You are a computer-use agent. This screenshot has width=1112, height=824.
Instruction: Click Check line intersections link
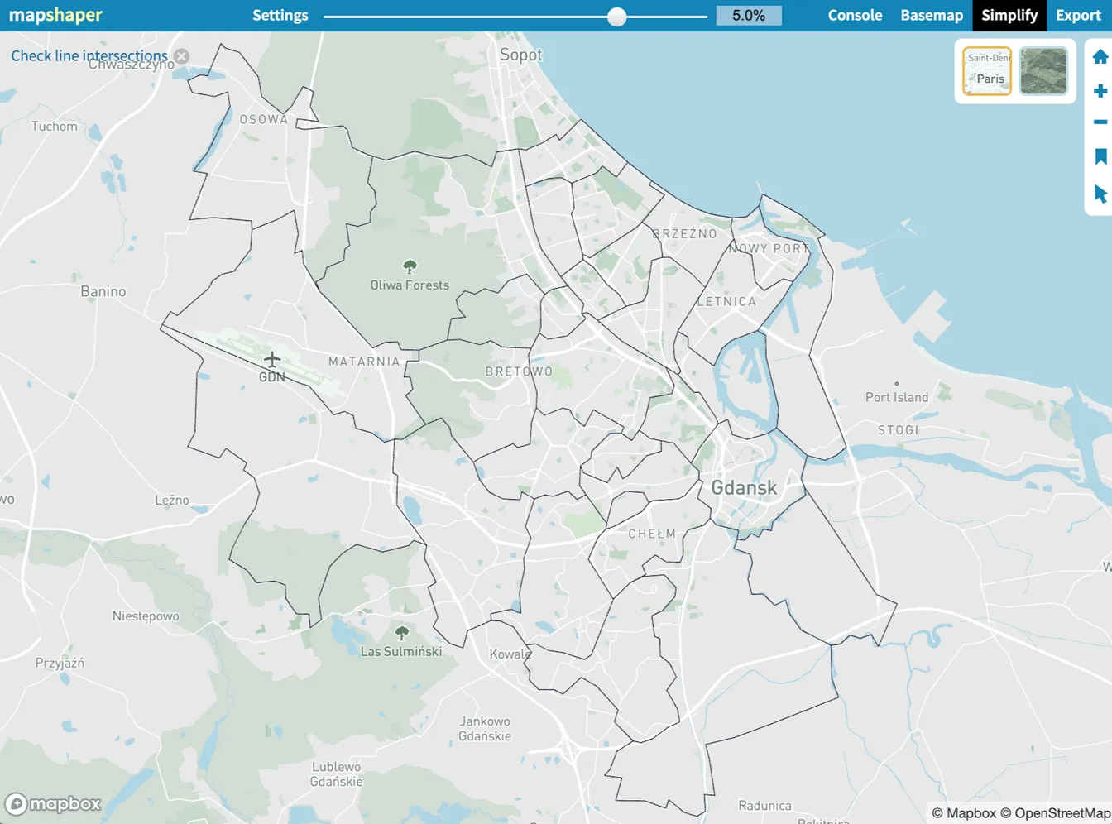pyautogui.click(x=89, y=55)
